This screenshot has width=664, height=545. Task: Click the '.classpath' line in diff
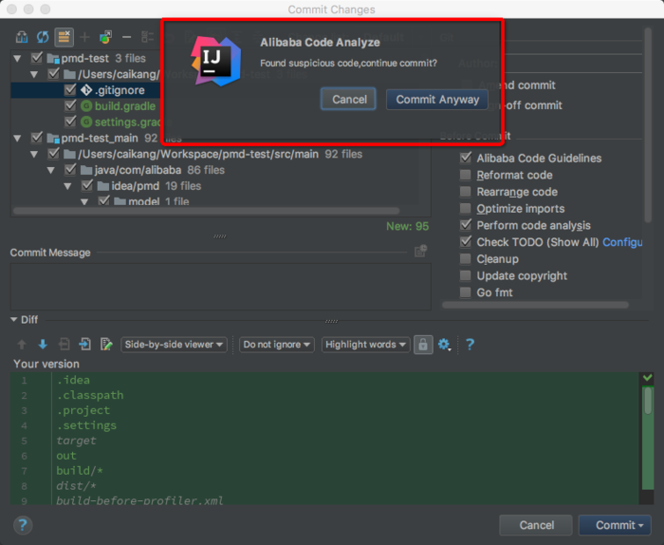click(90, 395)
